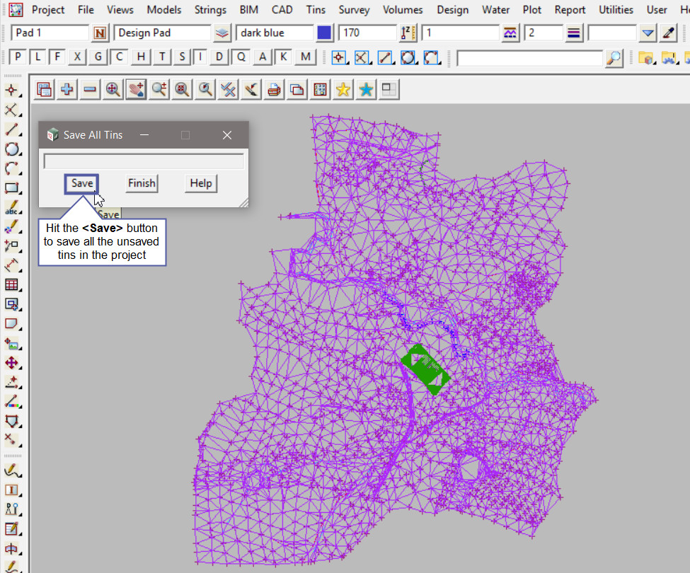Select the text (abc) tool in the left toolbar
Screen dimensions: 690x573
(x=11, y=208)
